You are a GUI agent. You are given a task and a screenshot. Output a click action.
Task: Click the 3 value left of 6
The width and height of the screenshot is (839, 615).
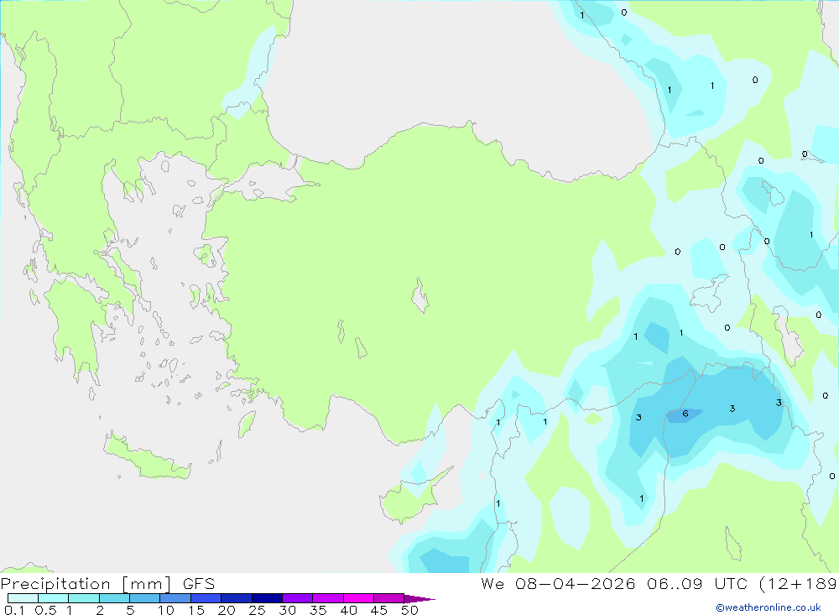[638, 418]
